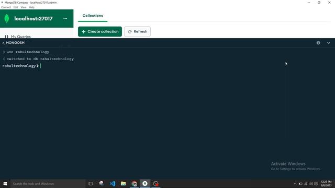Open the red recorder app taskbar icon
Viewport: 335px width, 188px height.
tap(156, 183)
